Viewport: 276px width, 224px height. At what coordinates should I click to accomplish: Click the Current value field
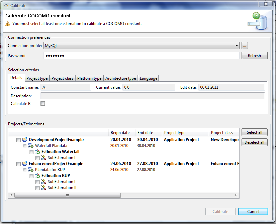149,87
